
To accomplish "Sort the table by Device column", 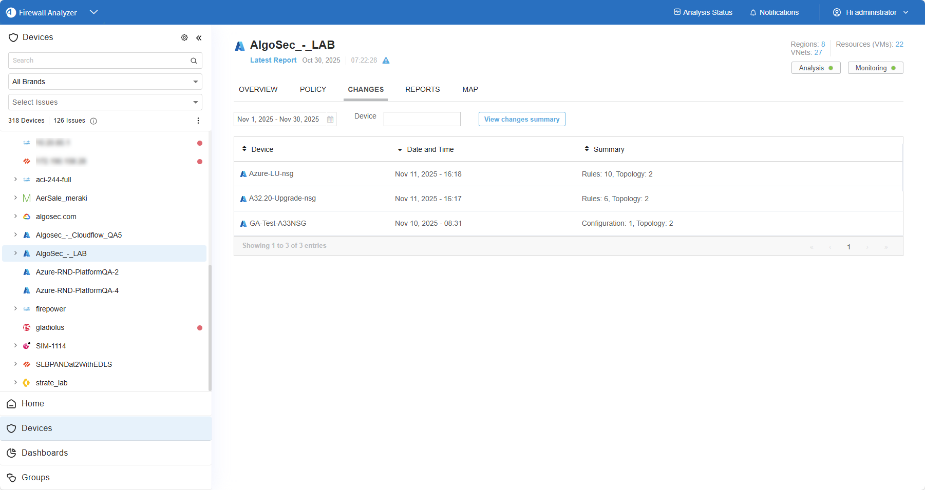I will click(x=258, y=149).
